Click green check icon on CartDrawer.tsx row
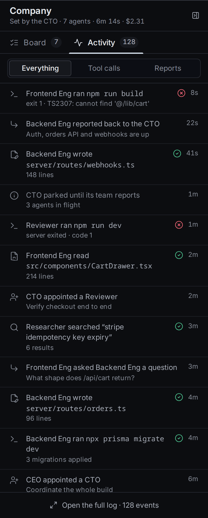This screenshot has width=208, height=518. pyautogui.click(x=179, y=255)
